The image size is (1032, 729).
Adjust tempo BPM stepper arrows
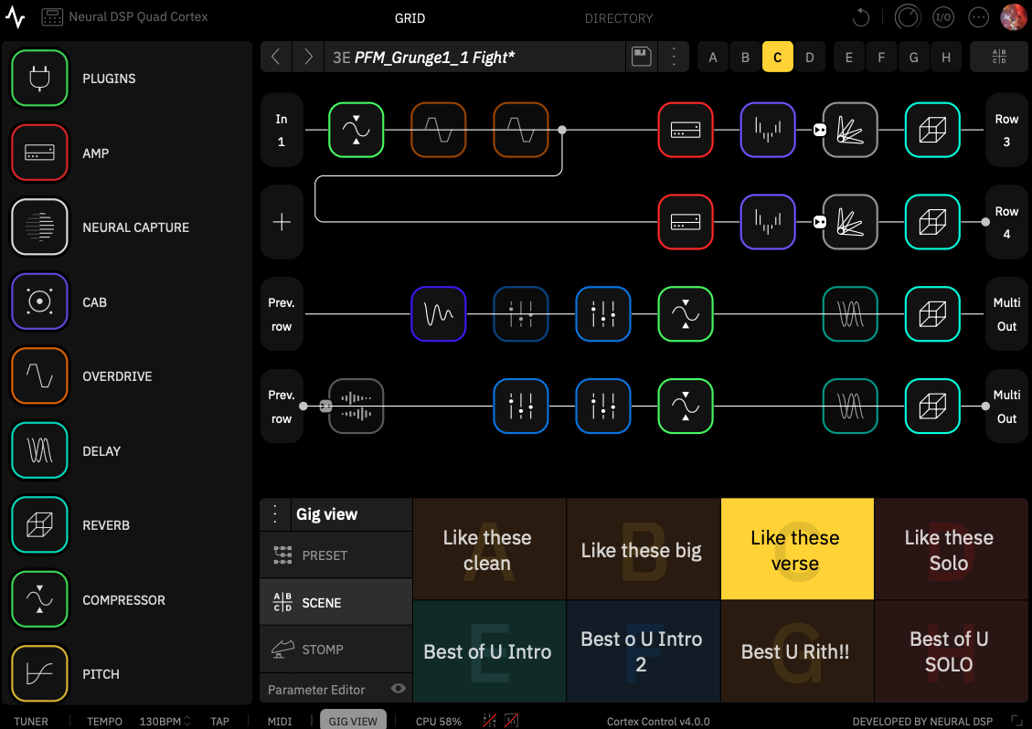(x=186, y=721)
